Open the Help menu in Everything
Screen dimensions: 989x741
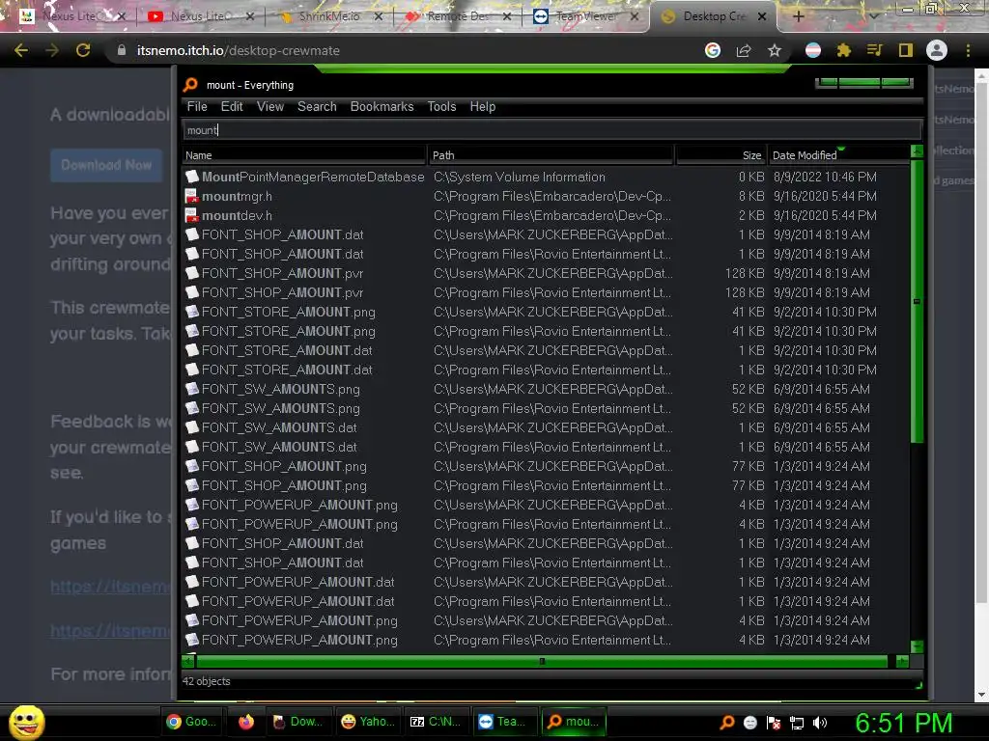click(x=483, y=106)
